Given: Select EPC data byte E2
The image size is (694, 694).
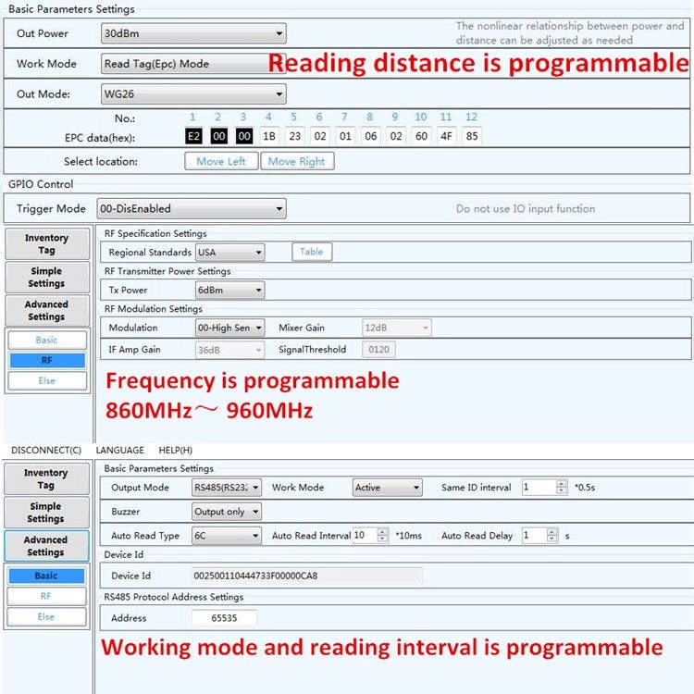Looking at the screenshot, I should (194, 136).
